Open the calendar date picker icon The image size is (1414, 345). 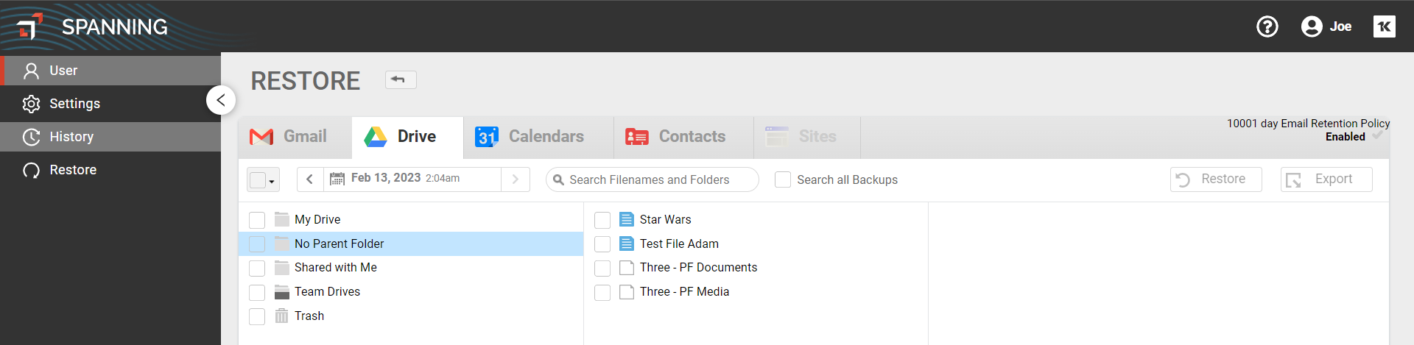[337, 179]
